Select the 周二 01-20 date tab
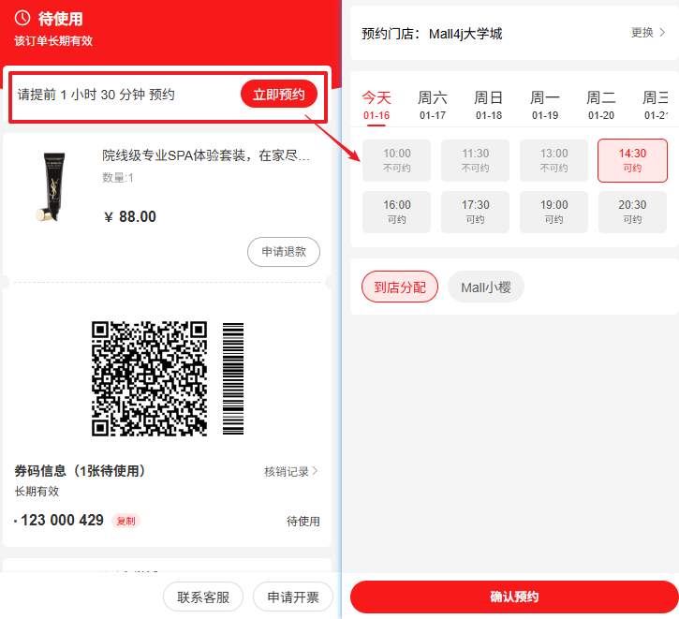 [601, 105]
